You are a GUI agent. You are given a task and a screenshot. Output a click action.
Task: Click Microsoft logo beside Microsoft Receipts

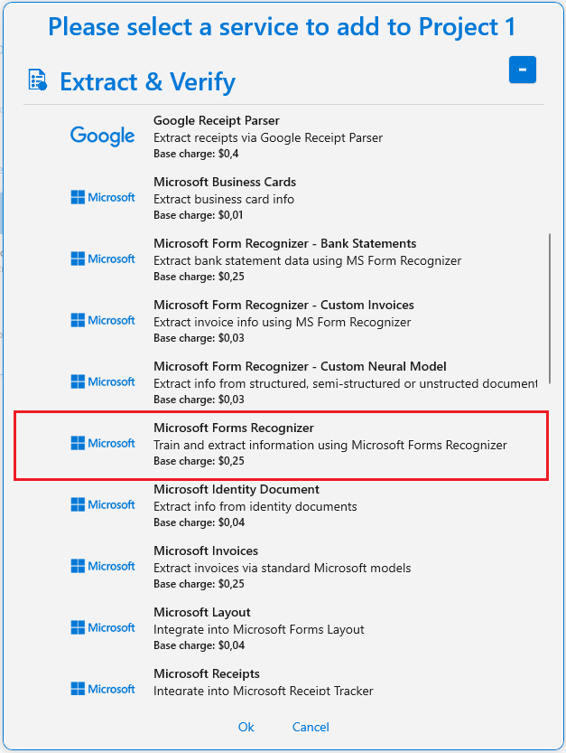coord(103,689)
